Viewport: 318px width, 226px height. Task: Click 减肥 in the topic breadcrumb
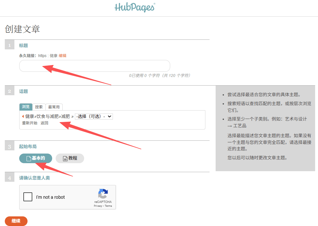[x=65, y=116]
